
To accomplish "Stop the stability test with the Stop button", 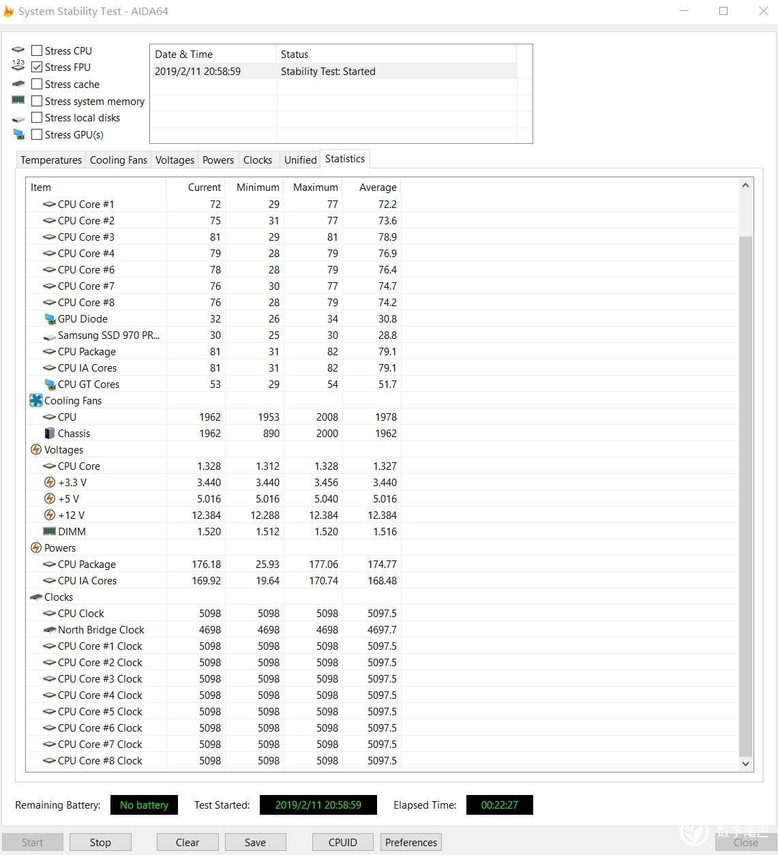I will (x=100, y=842).
